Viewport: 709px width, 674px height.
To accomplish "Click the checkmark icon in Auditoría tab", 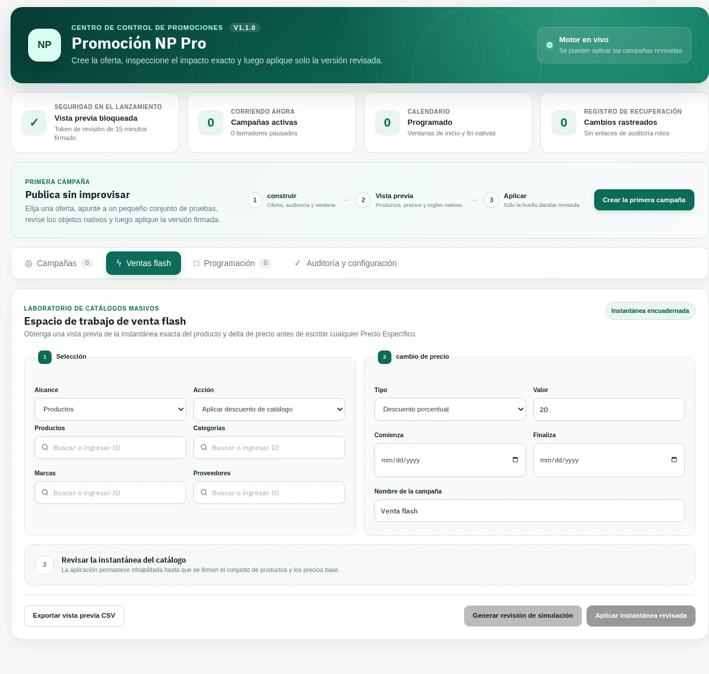I will 298,263.
